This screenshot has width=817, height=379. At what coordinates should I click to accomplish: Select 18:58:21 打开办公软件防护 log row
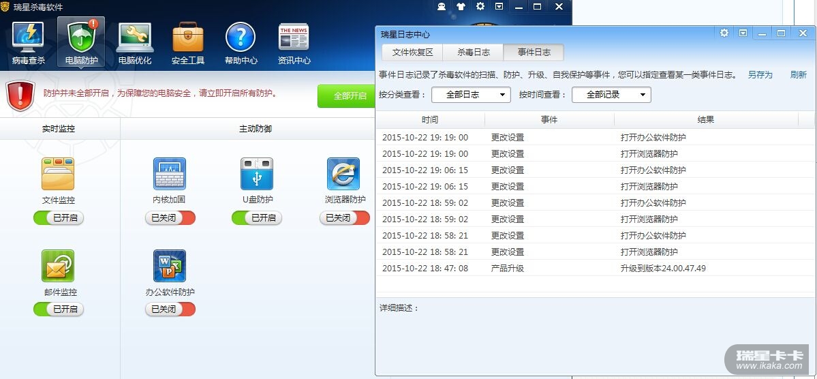pos(595,236)
